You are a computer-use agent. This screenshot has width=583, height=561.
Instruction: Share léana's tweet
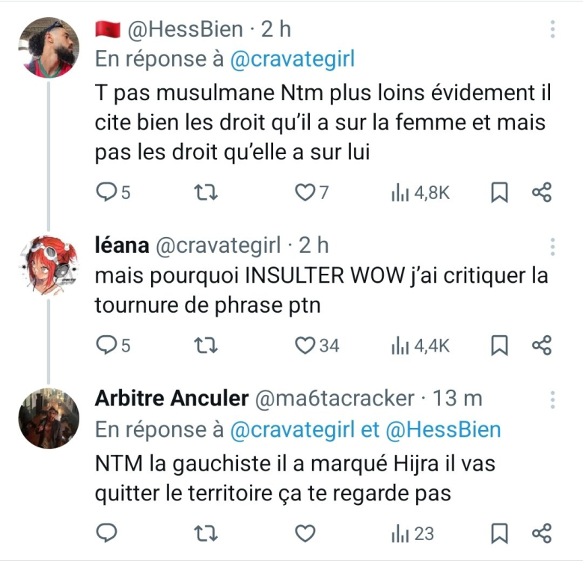click(x=542, y=345)
